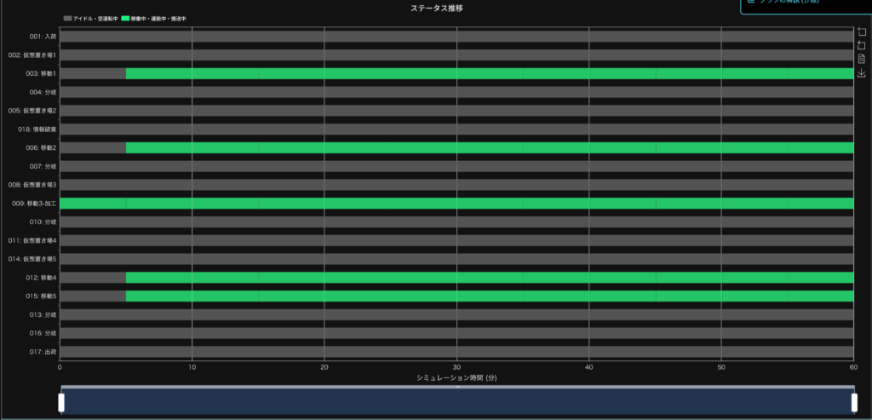Click the gray bar for 001: 入荷
The height and width of the screenshot is (420, 872).
tap(456, 37)
